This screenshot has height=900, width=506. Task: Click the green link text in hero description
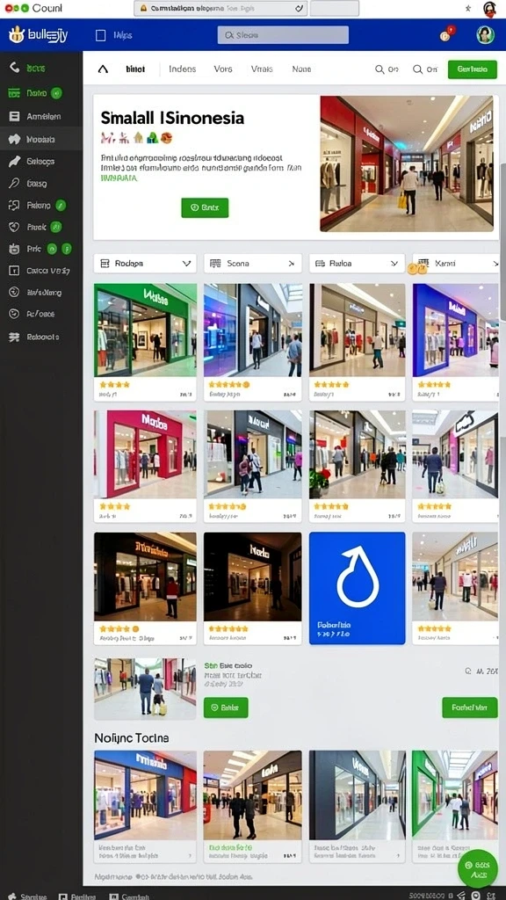pos(119,178)
